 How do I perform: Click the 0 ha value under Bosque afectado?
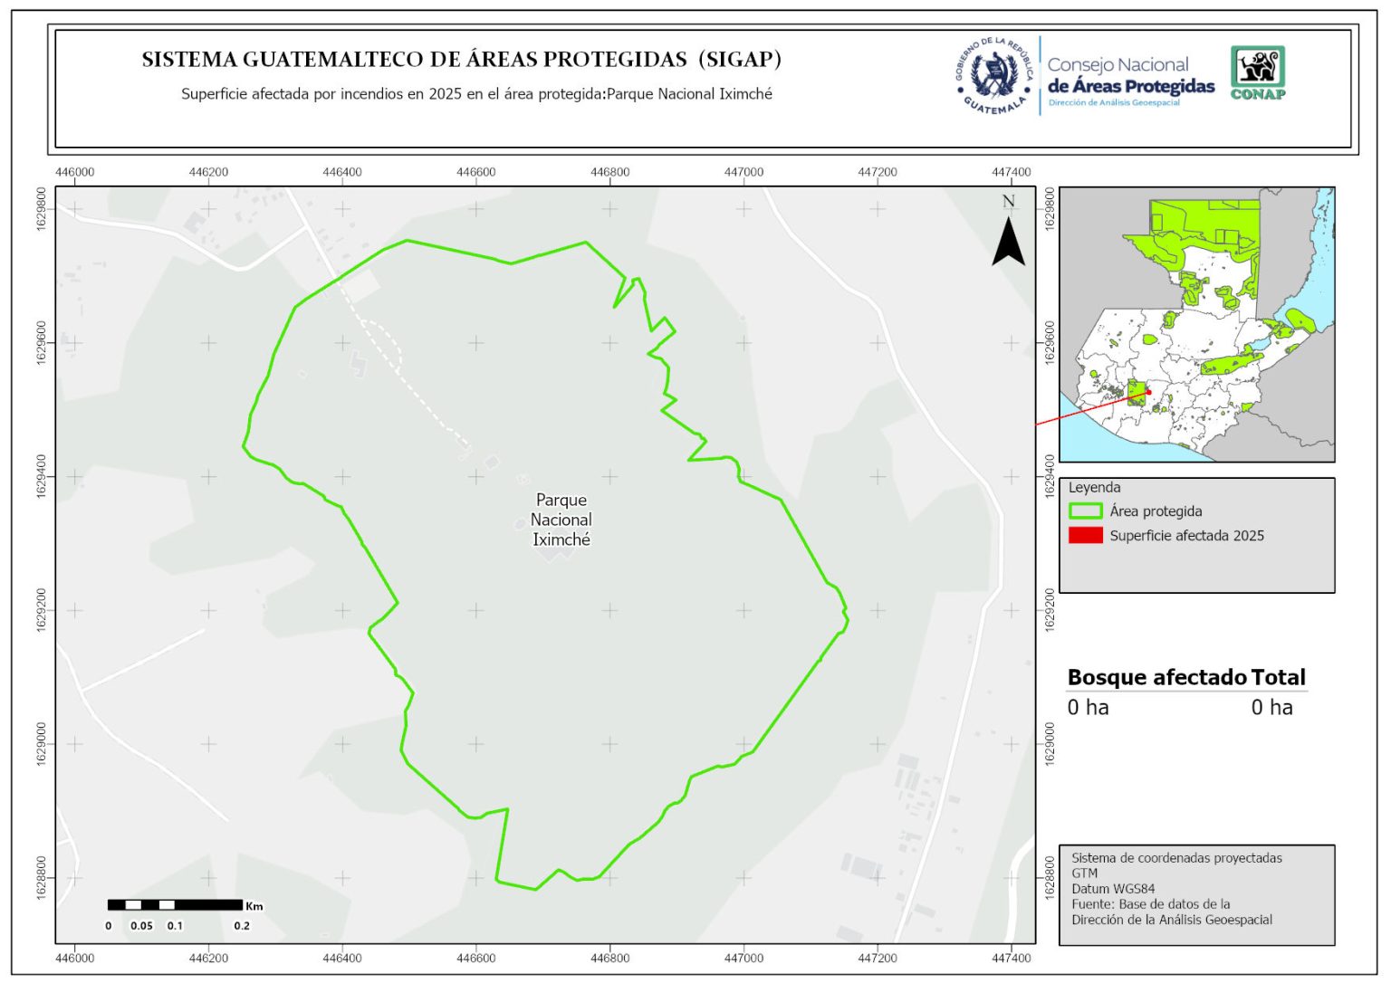click(x=1088, y=708)
